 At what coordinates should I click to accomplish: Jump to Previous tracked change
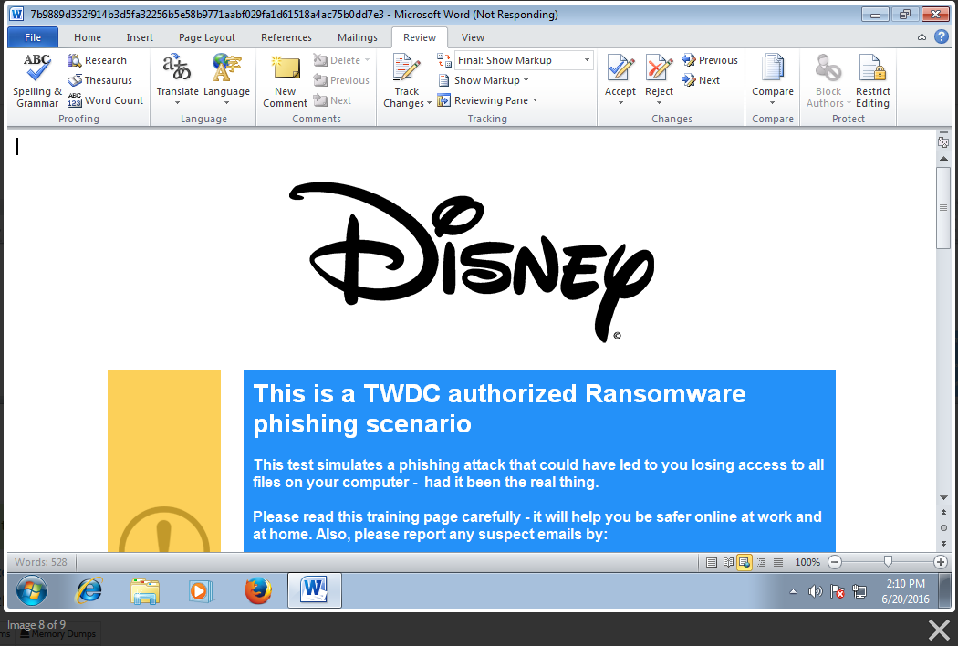coord(710,60)
